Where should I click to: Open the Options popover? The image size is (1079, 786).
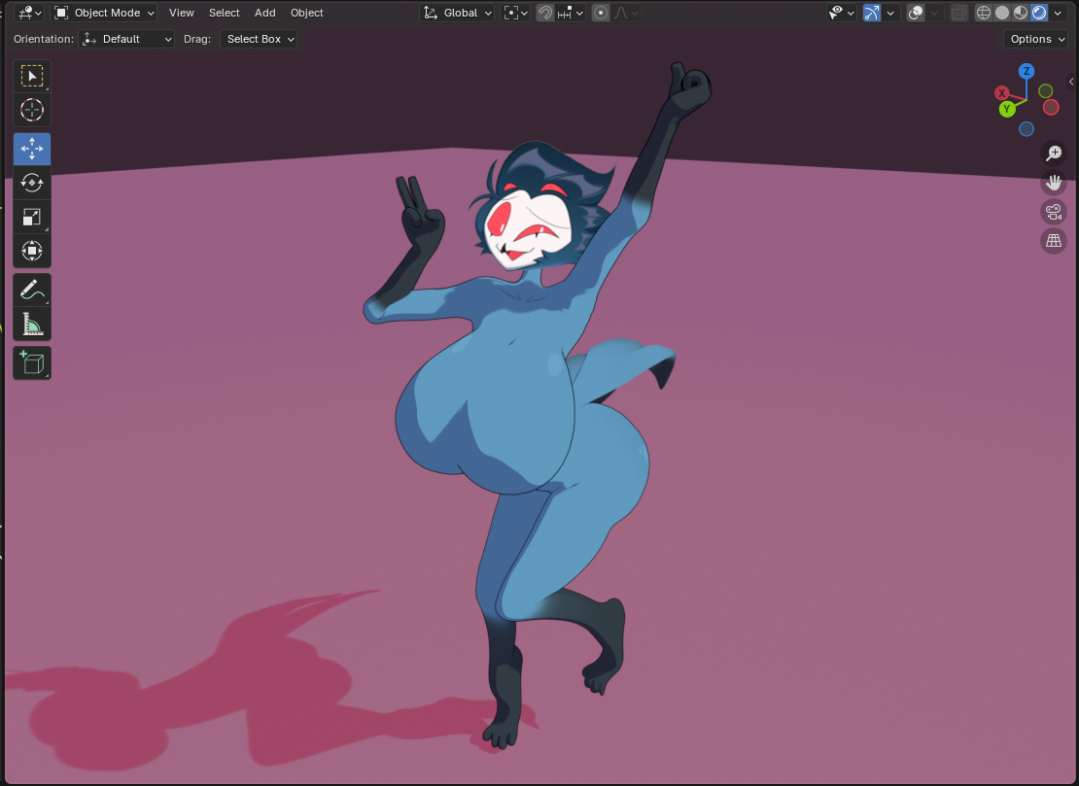coord(1037,39)
